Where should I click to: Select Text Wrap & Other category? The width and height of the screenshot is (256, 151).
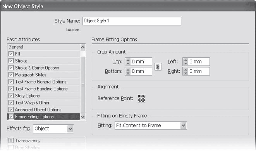point(44,103)
